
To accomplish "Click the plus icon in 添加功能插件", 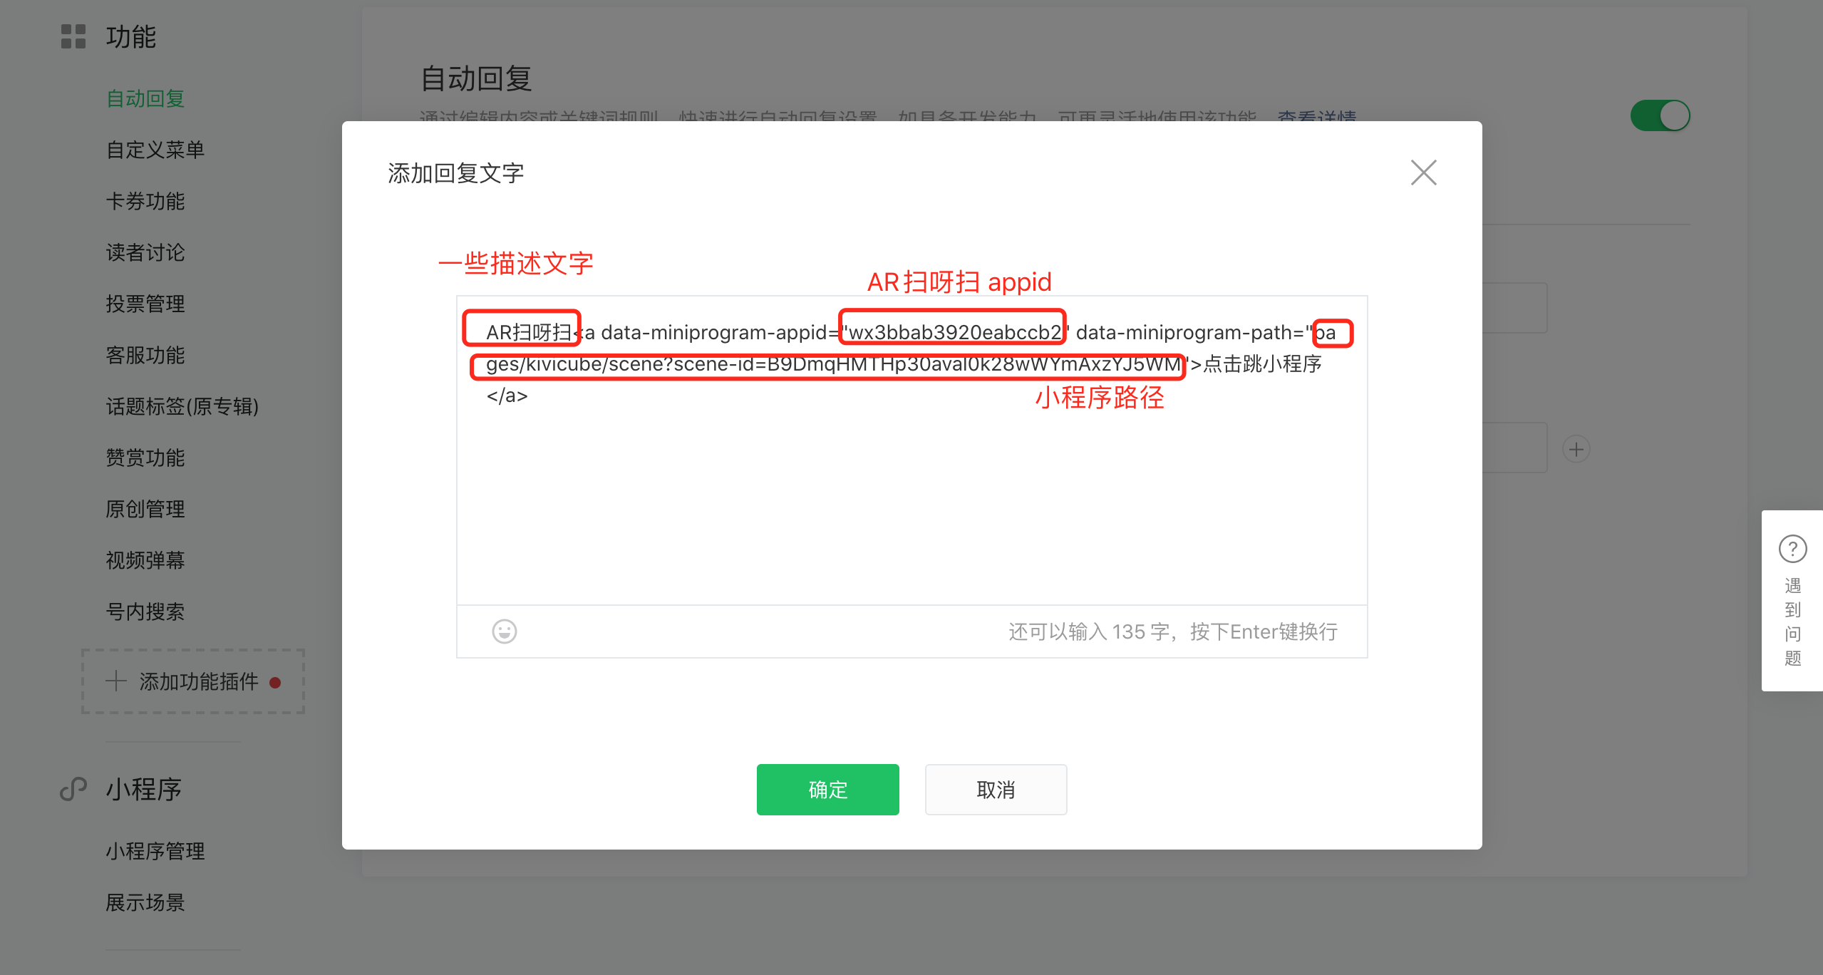I will tap(116, 681).
